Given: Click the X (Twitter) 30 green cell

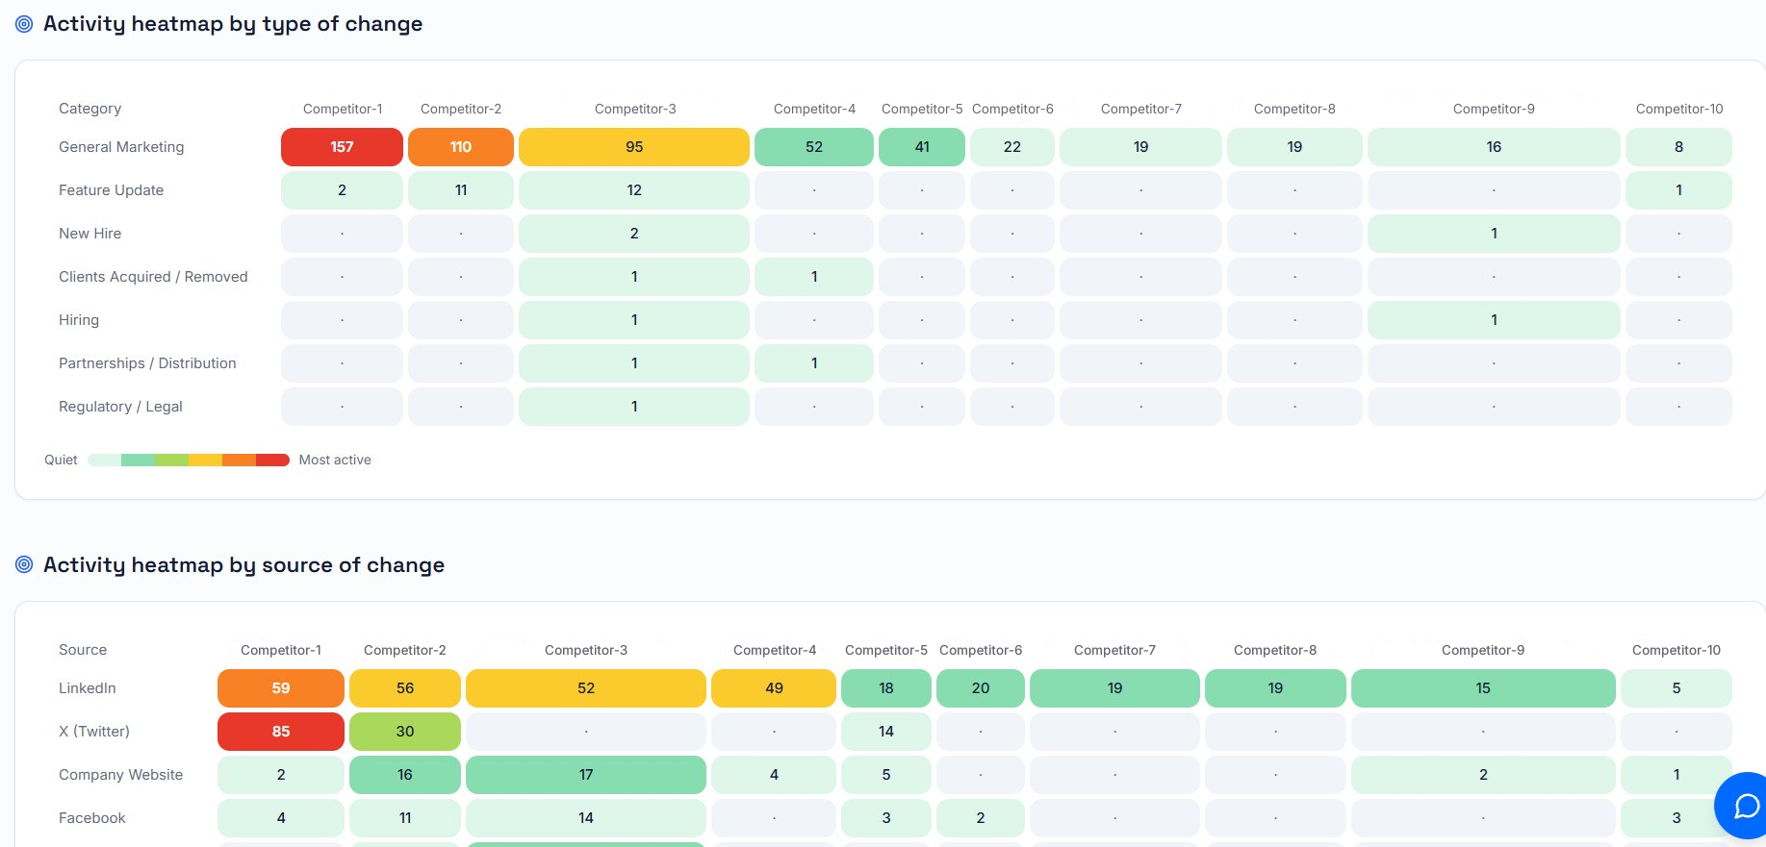Looking at the screenshot, I should [405, 732].
